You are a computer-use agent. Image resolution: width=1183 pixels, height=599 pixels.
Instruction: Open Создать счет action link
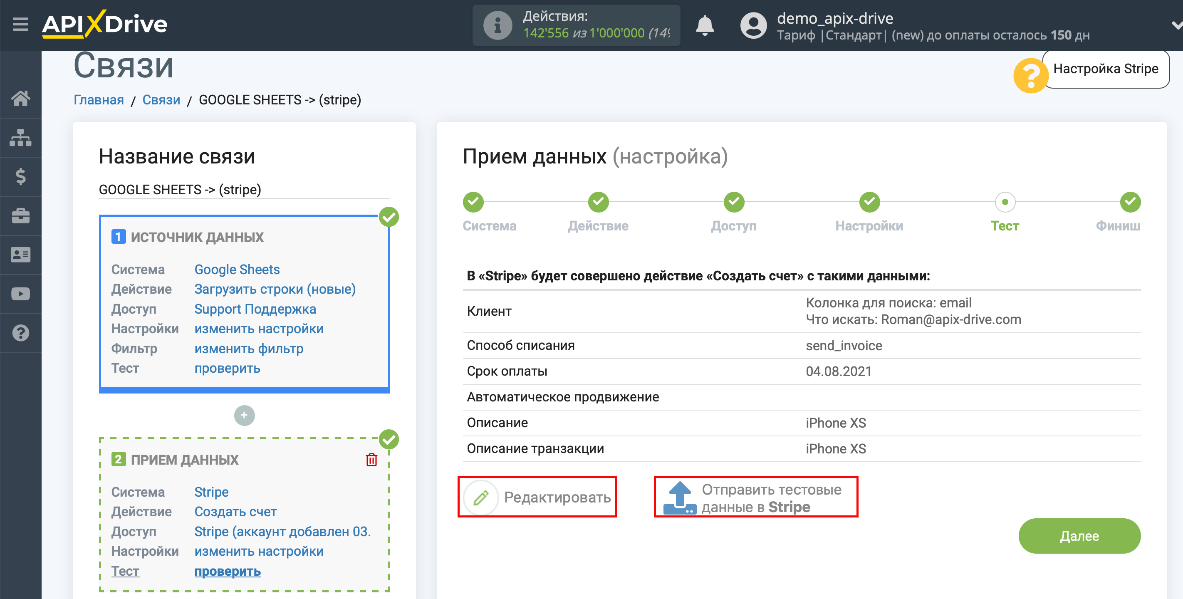pos(235,511)
